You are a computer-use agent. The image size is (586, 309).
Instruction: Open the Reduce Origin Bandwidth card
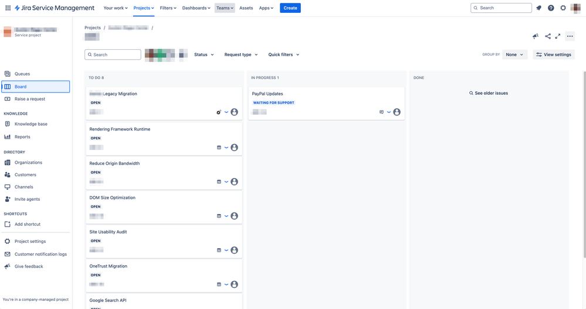pos(164,173)
